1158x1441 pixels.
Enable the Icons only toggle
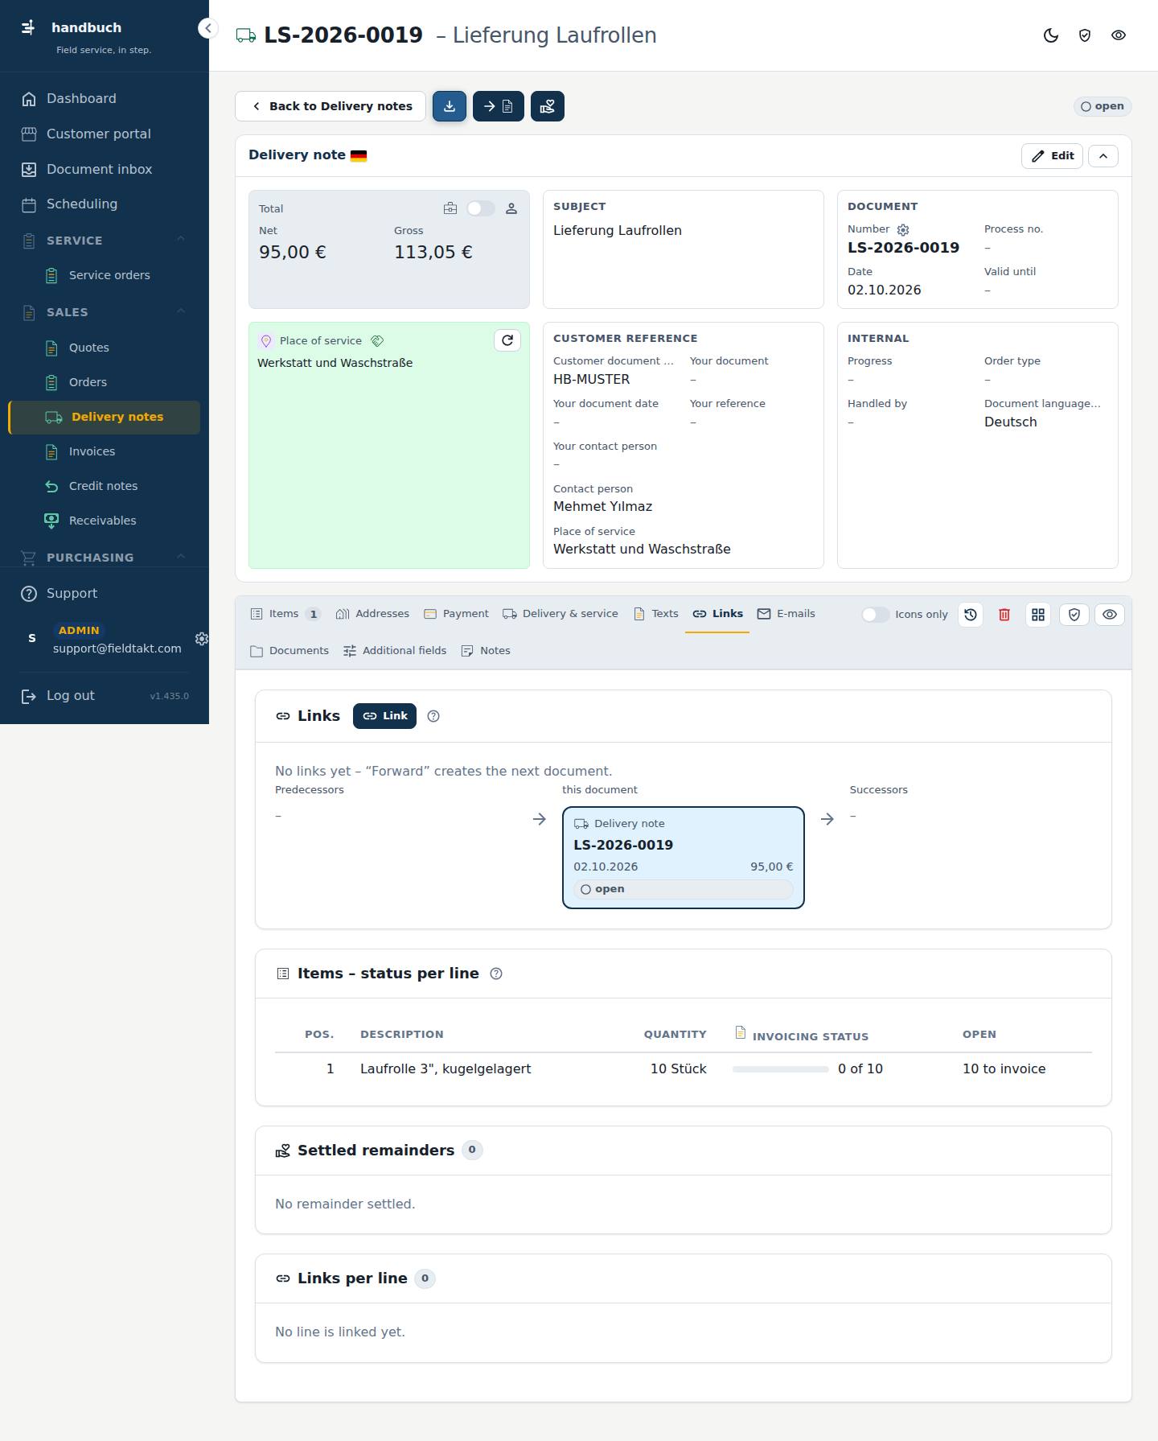click(875, 615)
